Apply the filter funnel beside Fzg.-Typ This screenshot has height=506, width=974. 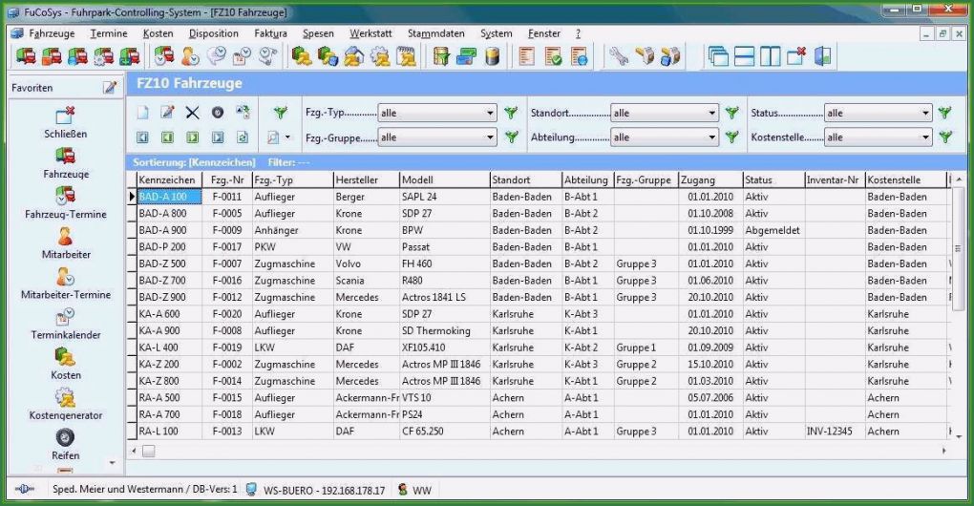point(509,113)
